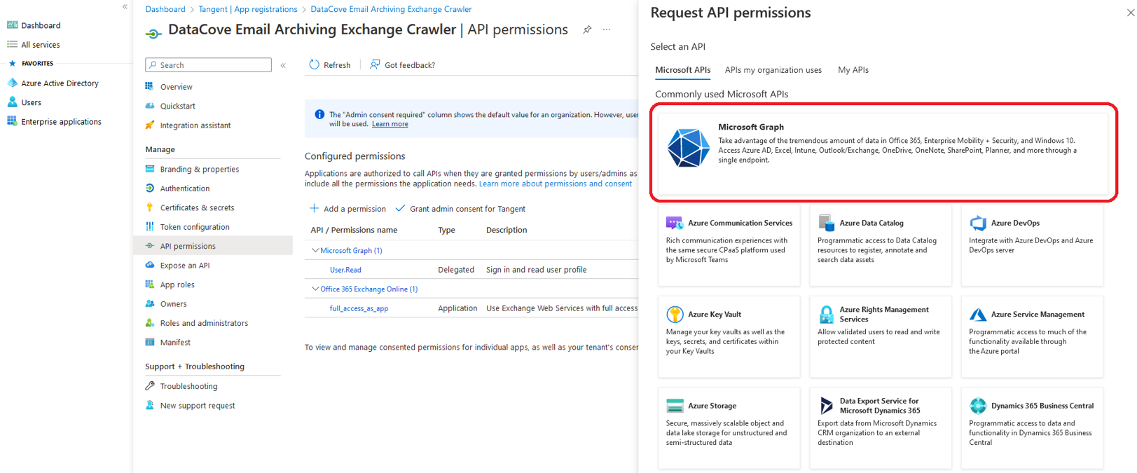
Task: Select the Azure Service Management card
Action: coord(1032,336)
